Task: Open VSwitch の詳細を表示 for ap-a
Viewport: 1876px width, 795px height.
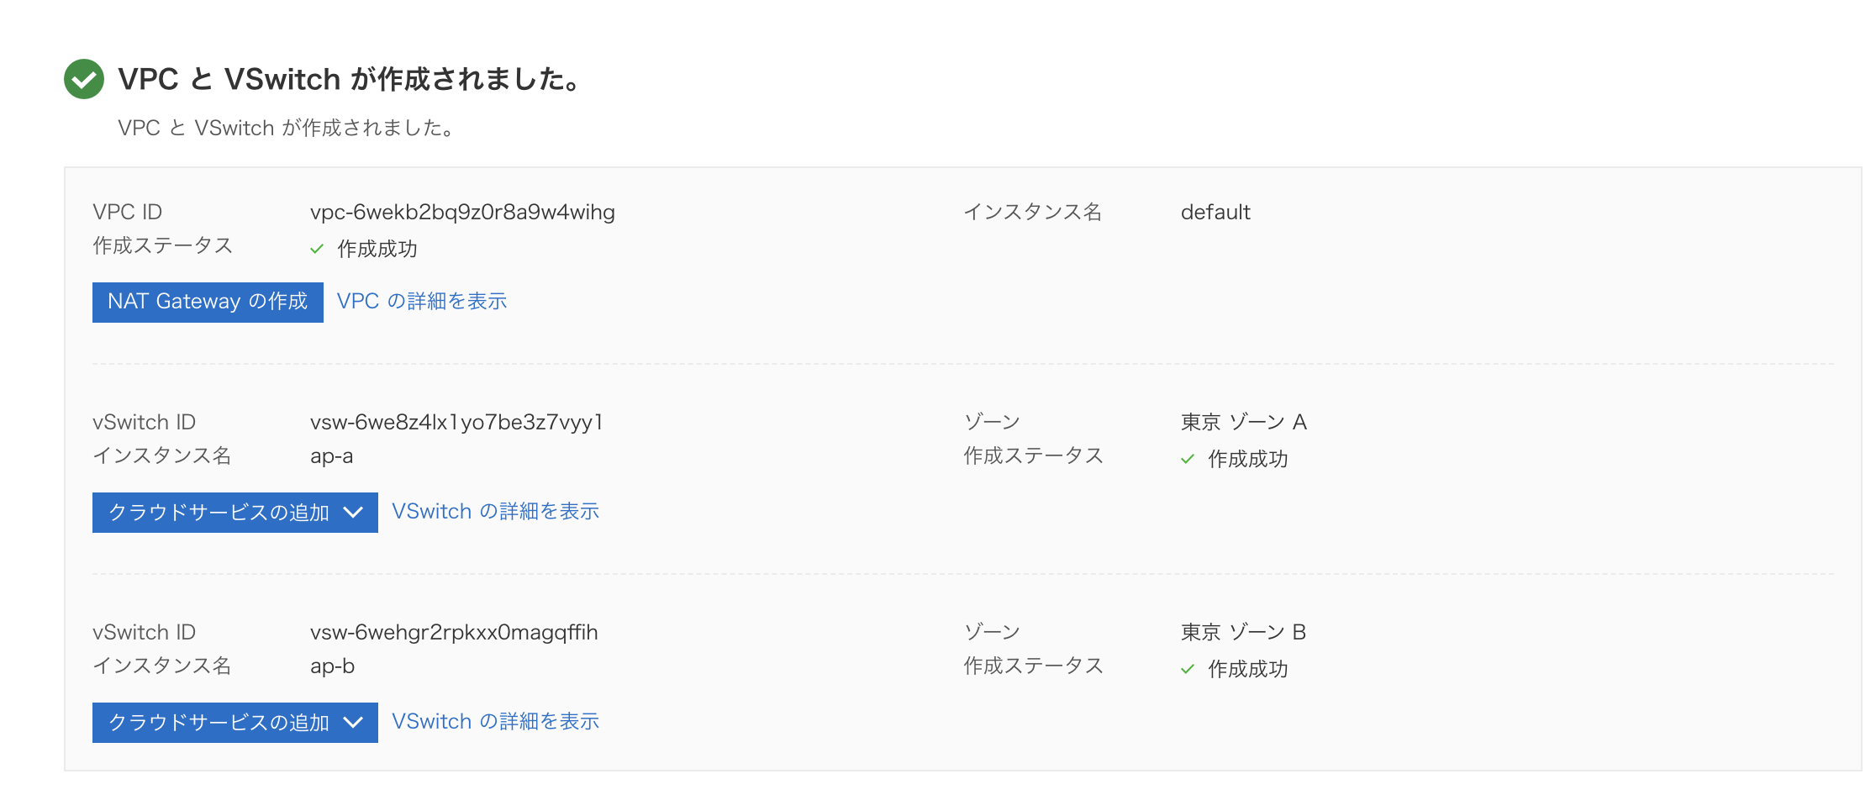Action: (x=496, y=511)
